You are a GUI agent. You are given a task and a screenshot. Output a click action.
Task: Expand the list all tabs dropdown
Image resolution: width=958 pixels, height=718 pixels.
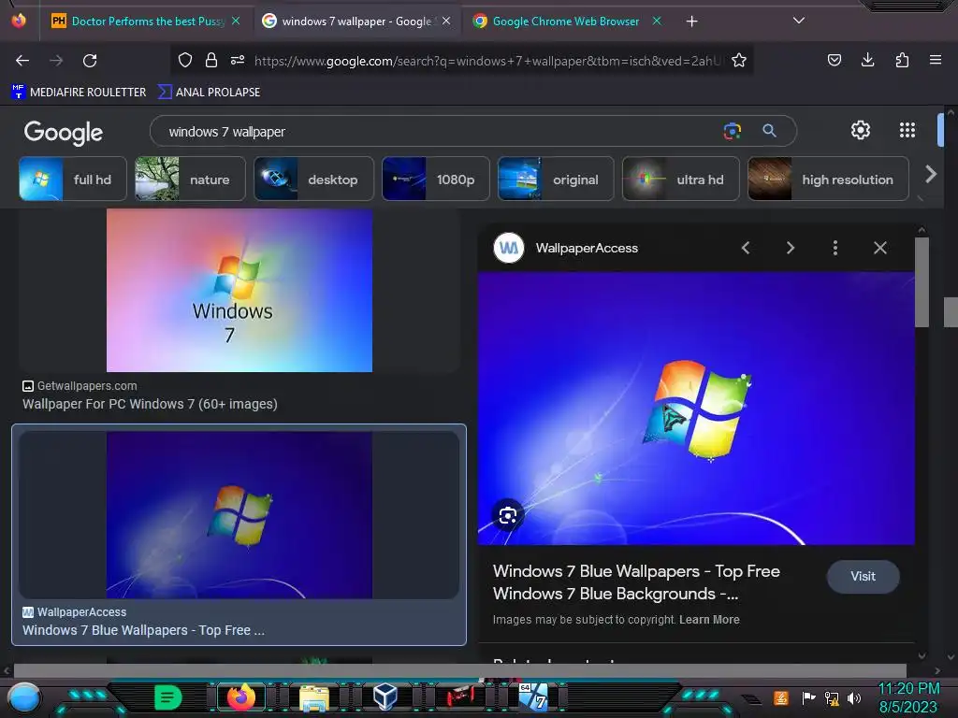coord(799,21)
